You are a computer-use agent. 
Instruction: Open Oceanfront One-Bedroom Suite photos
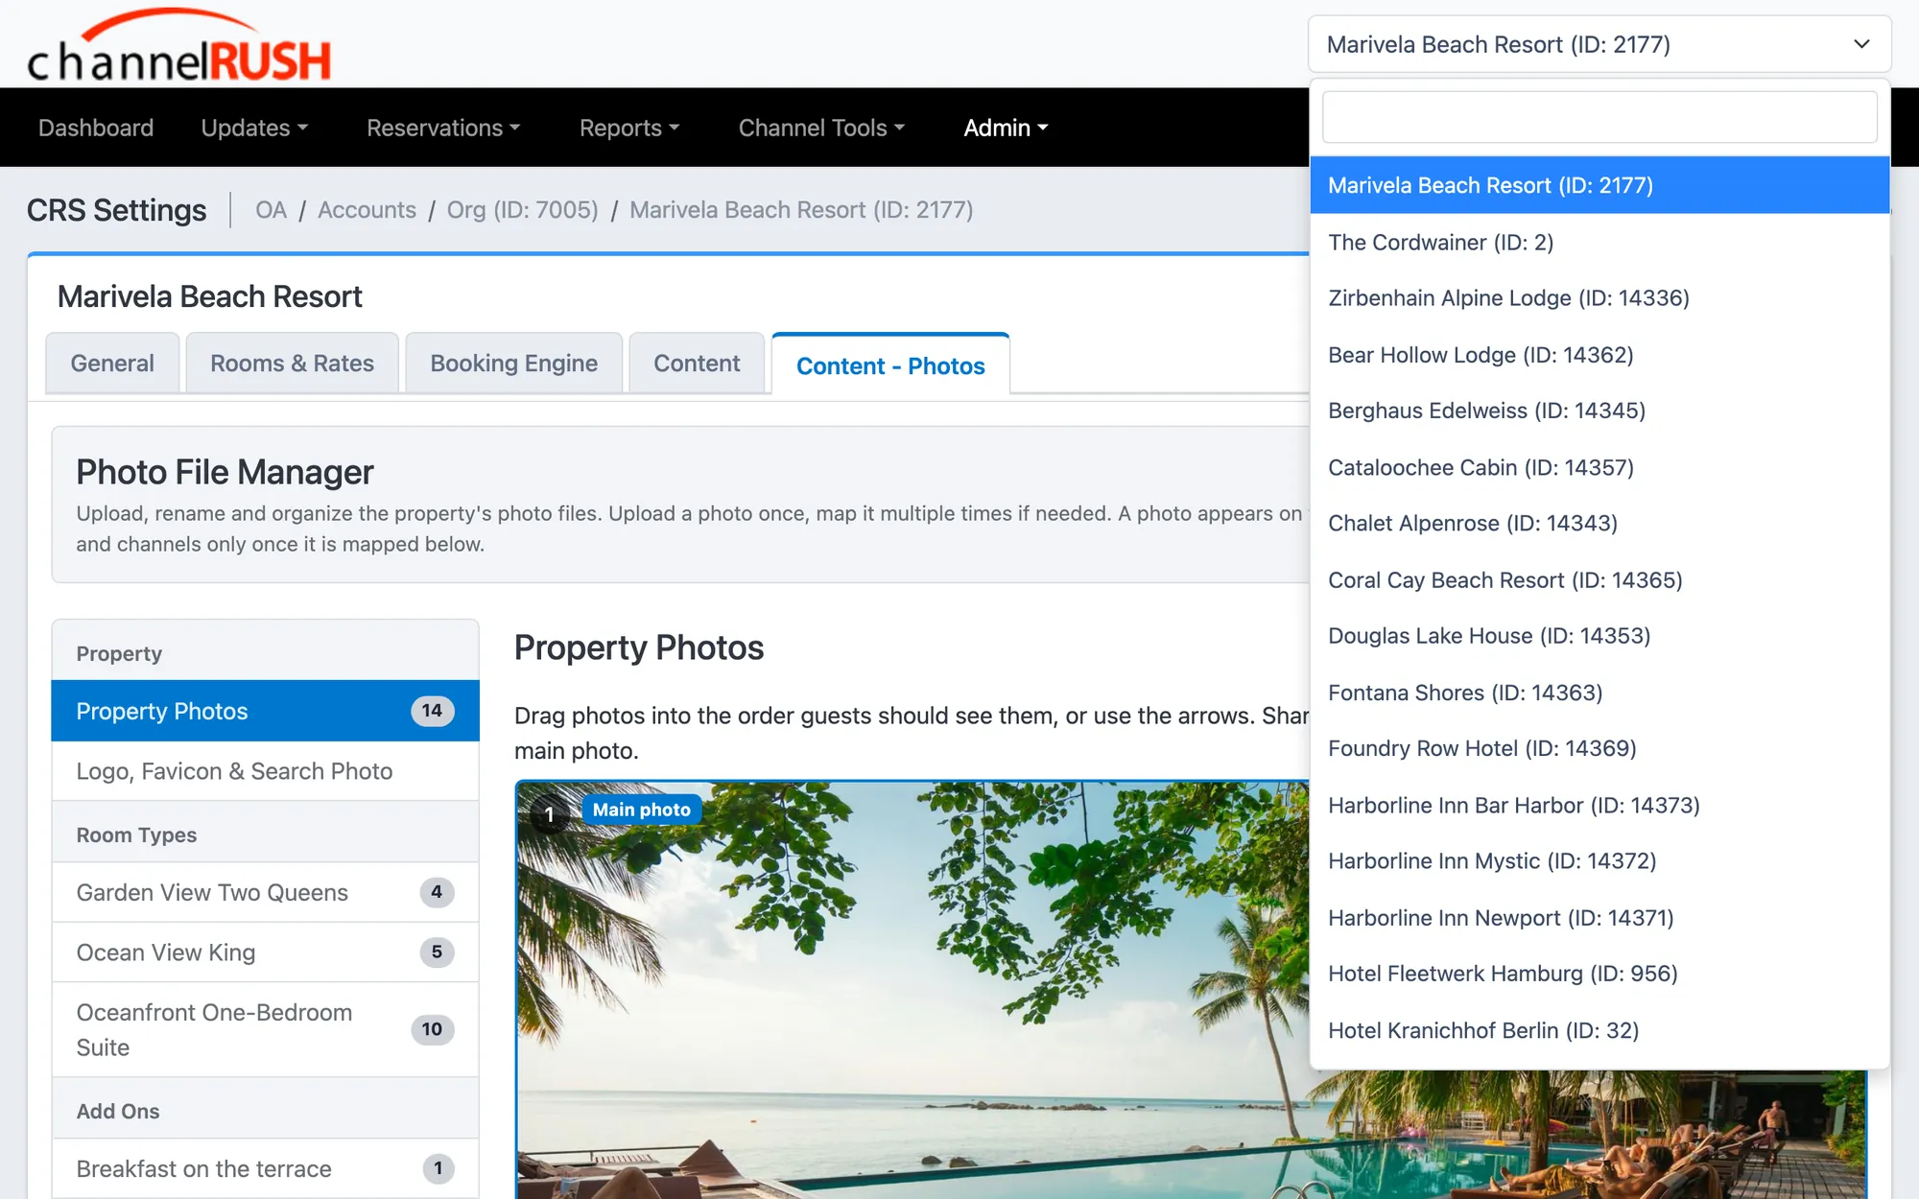coord(266,1029)
